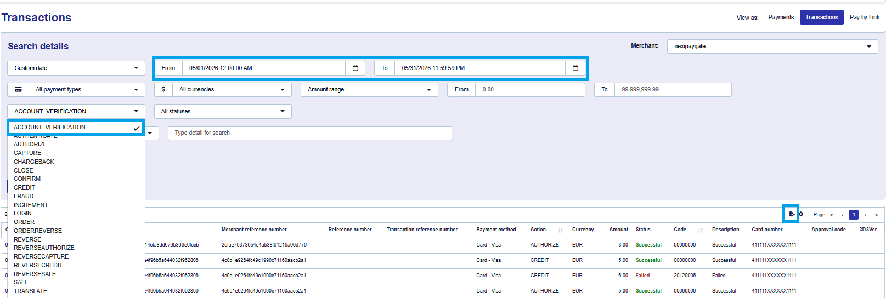Screen dimensions: 886x298
Task: Open the All statuses dropdown
Action: tap(223, 111)
